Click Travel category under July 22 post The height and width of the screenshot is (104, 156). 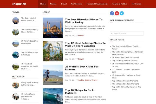81,35
